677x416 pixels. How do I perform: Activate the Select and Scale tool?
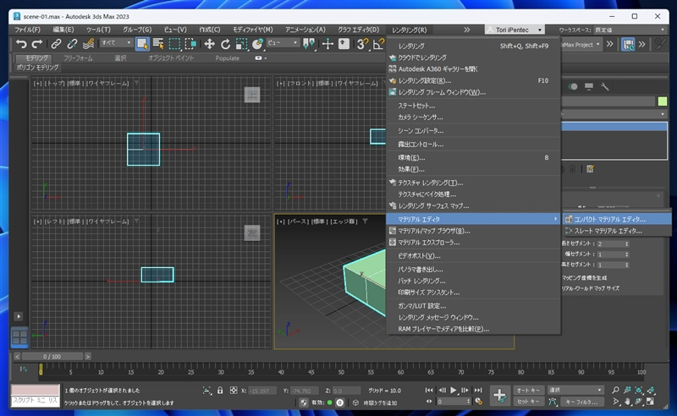click(241, 44)
